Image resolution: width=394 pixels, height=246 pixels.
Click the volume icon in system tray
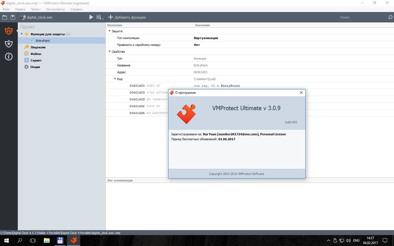tap(348, 241)
